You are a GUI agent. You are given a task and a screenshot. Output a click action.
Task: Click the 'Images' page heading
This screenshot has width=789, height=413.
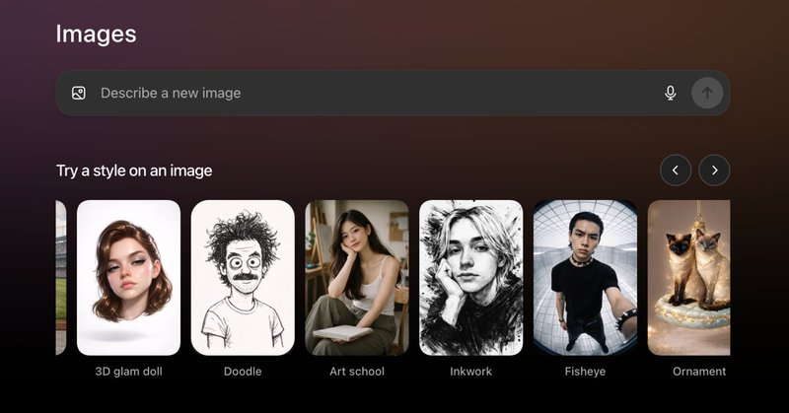click(x=96, y=34)
